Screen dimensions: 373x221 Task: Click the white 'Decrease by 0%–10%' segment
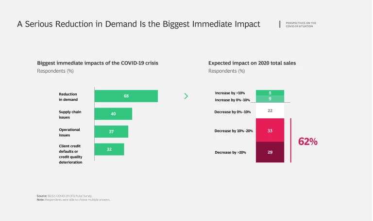270,111
